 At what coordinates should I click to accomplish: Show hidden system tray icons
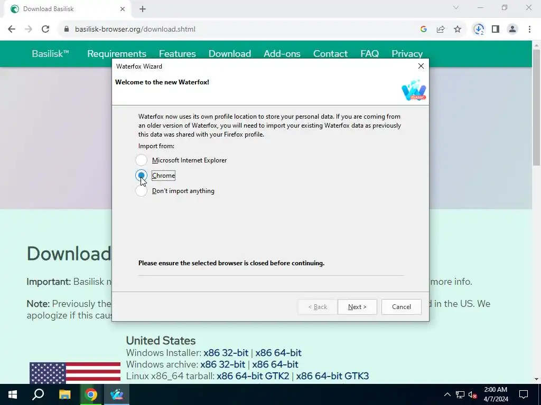click(447, 394)
